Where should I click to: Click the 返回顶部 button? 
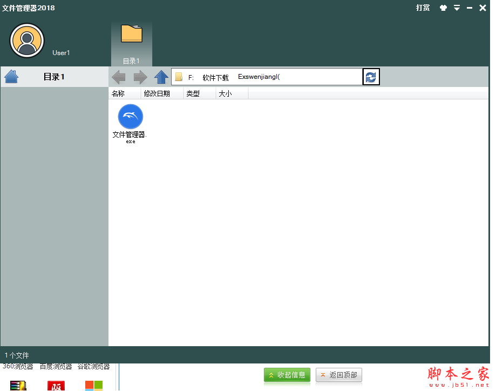339,375
